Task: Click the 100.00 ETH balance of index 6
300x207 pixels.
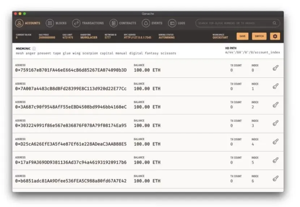Action: coord(147,181)
